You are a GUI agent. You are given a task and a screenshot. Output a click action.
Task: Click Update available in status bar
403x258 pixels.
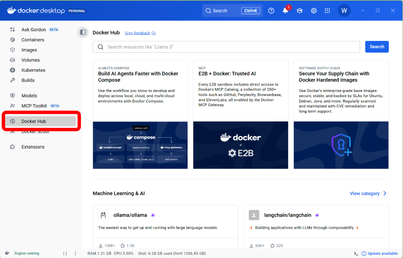[380, 254]
